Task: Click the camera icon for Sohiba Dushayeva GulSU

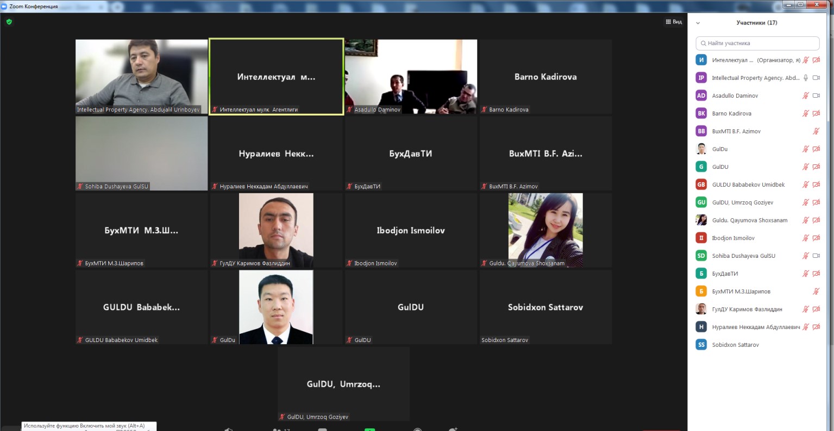Action: [x=816, y=256]
